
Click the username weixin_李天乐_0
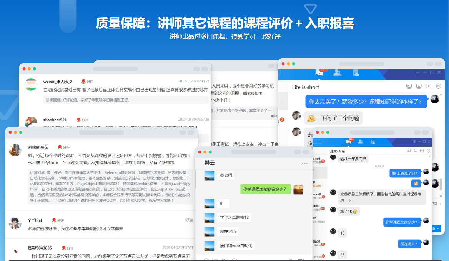click(57, 81)
